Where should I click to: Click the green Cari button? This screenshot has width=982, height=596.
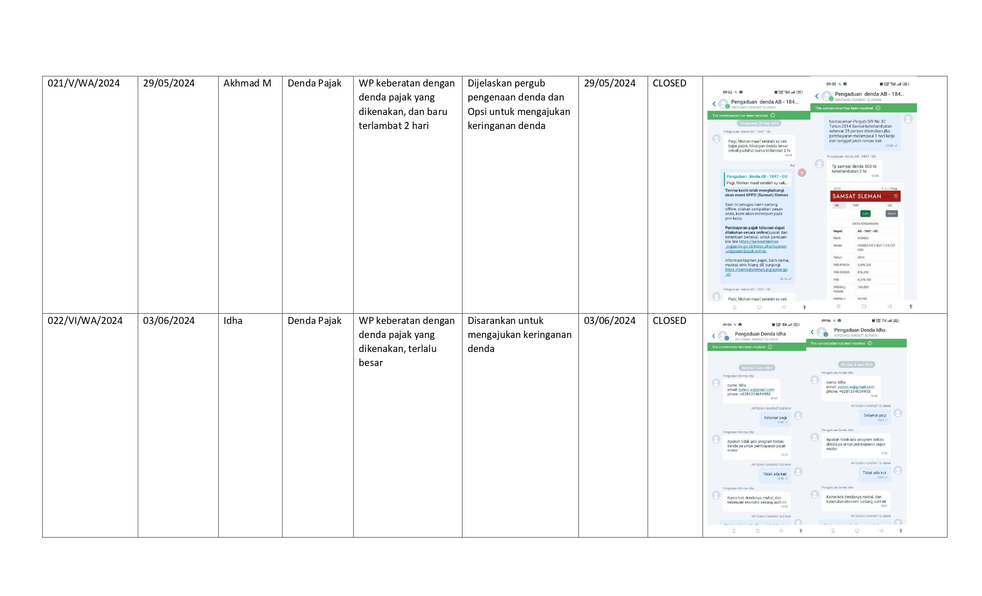[x=866, y=214]
